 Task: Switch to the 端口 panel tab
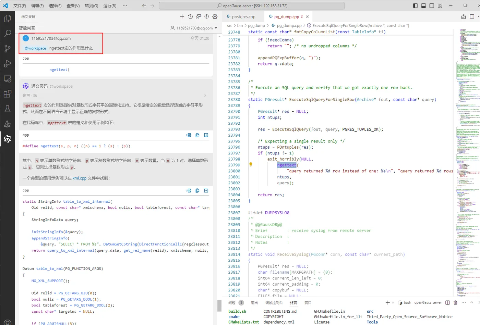click(308, 303)
